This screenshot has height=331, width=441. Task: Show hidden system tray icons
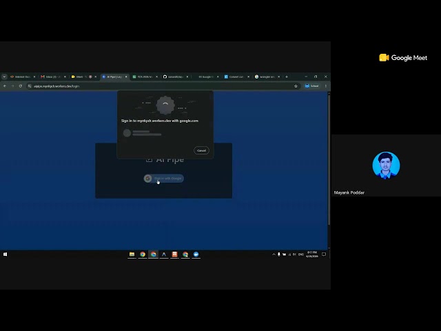coord(274,254)
